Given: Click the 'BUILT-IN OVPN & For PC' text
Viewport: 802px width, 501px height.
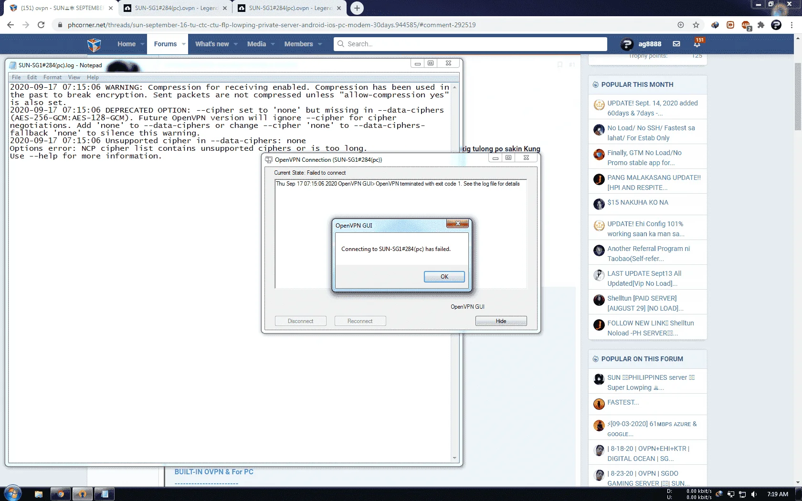Looking at the screenshot, I should 214,472.
